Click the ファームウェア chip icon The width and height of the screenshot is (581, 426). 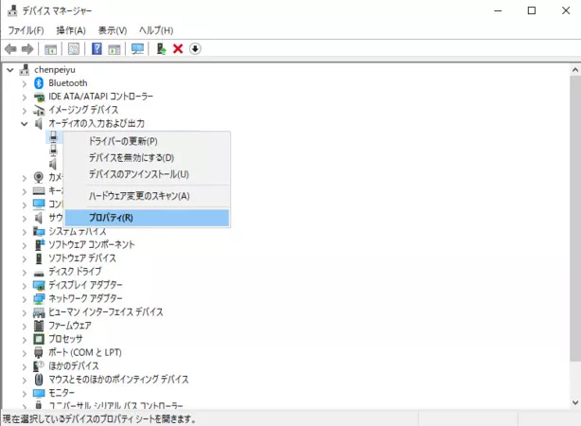39,326
